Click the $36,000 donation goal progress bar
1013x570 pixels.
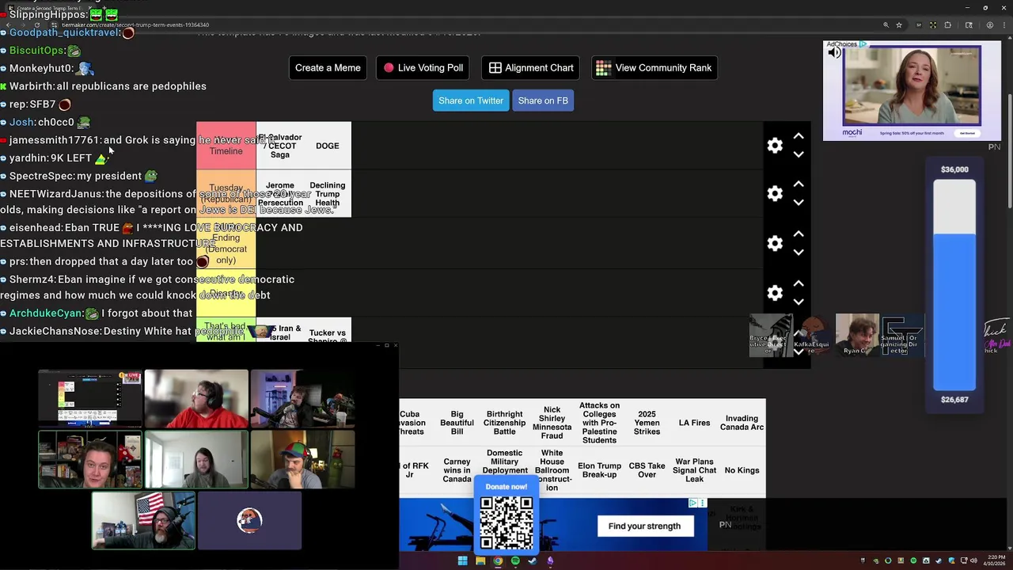tap(954, 285)
